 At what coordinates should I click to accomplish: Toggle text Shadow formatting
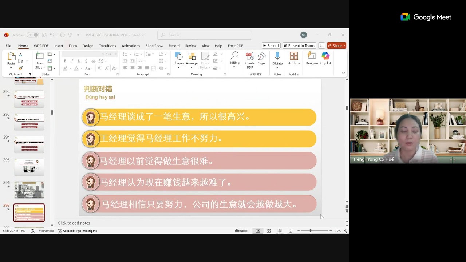(86, 61)
